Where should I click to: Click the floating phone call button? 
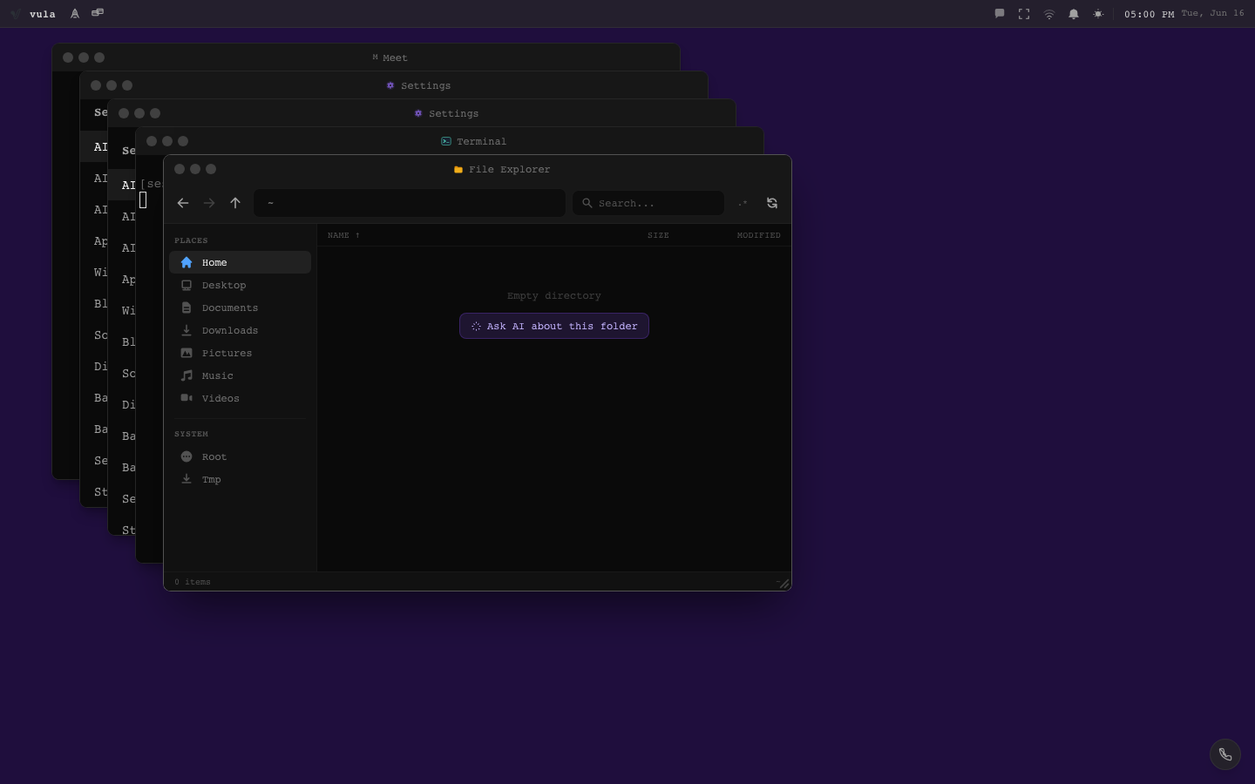point(1225,754)
